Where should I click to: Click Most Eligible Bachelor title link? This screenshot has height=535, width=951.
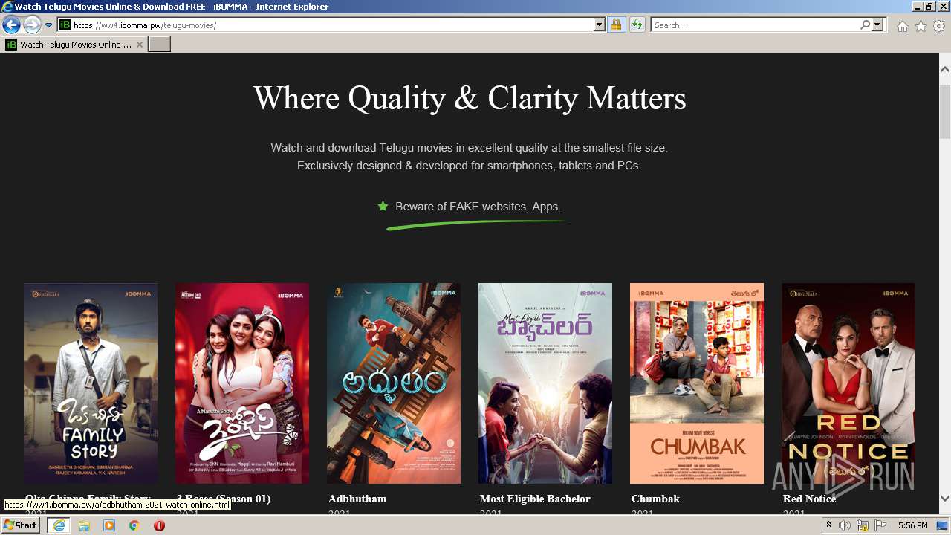tap(535, 499)
